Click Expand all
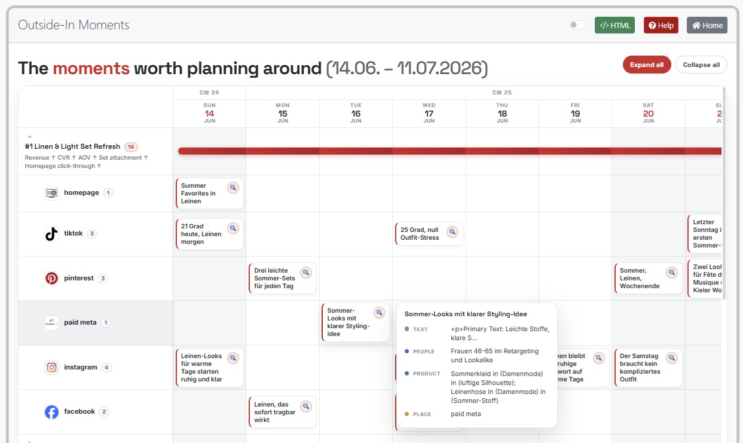The height and width of the screenshot is (443, 743). point(647,65)
